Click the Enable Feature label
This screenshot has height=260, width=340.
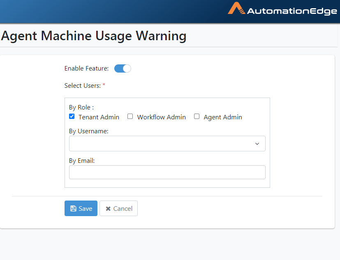(86, 68)
